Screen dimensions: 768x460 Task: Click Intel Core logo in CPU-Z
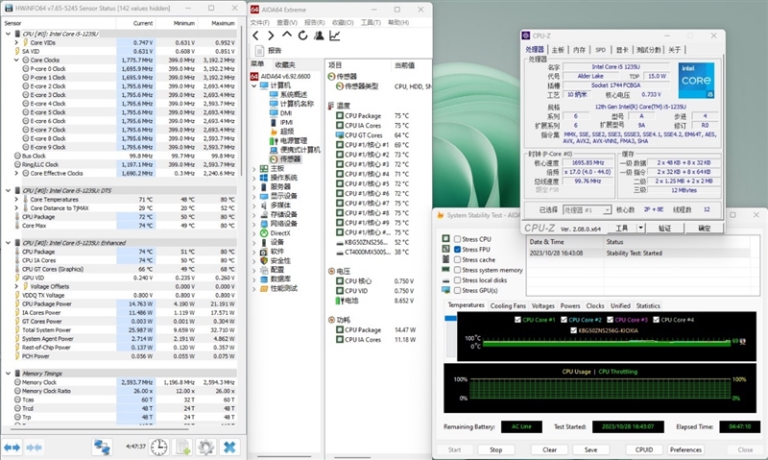(696, 80)
